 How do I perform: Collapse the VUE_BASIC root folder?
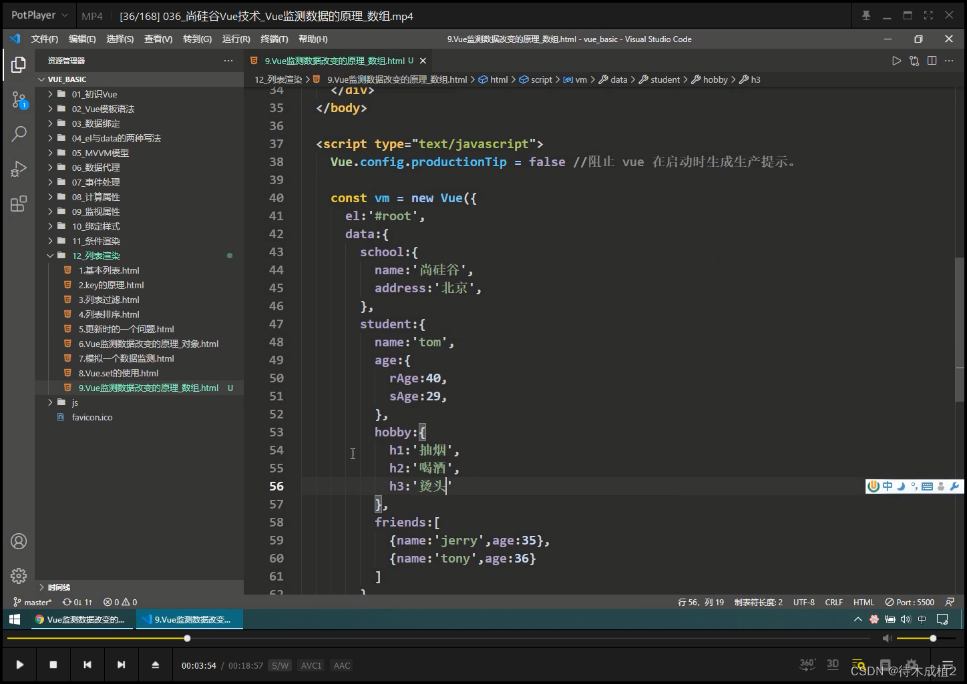[42, 79]
